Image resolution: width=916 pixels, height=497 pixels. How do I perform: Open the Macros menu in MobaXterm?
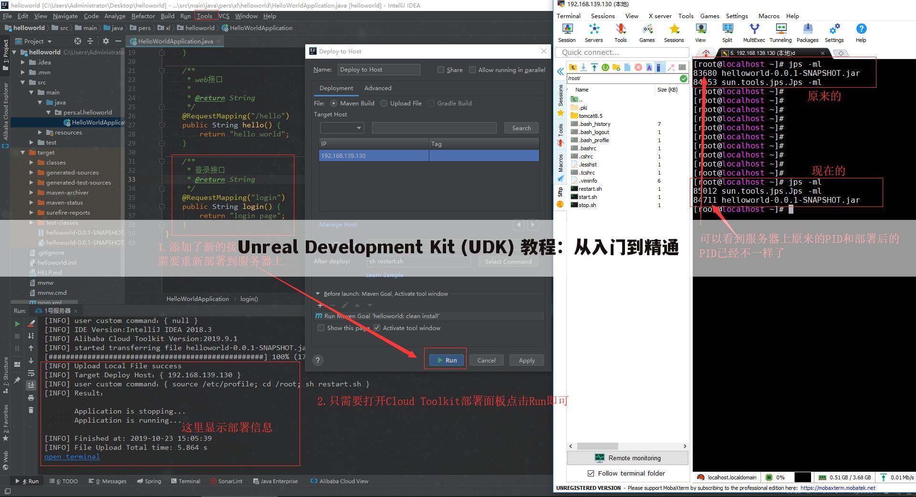pos(769,16)
